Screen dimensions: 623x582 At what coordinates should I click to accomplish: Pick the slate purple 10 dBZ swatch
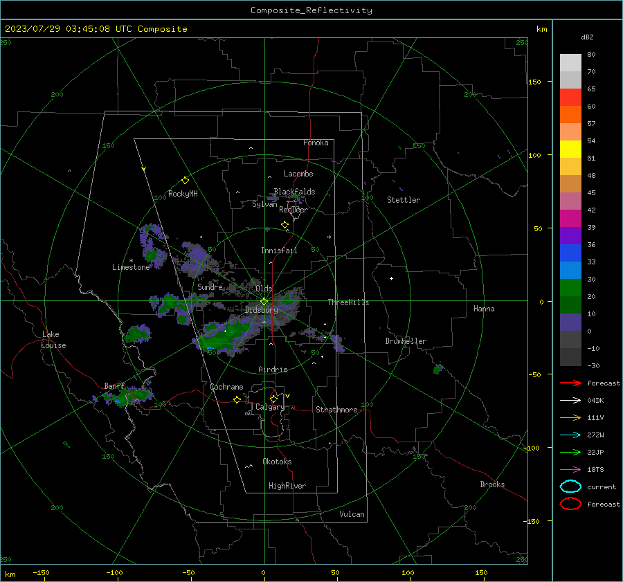[570, 322]
